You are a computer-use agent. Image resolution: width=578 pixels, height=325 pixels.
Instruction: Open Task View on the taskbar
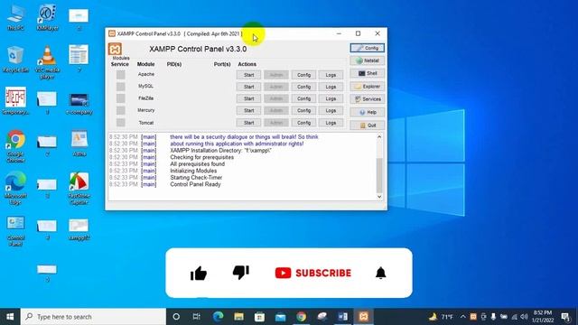[x=197, y=317]
